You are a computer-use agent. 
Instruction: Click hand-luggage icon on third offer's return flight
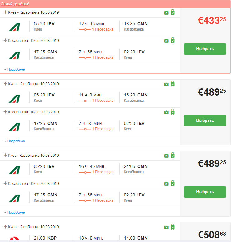click(166, 184)
